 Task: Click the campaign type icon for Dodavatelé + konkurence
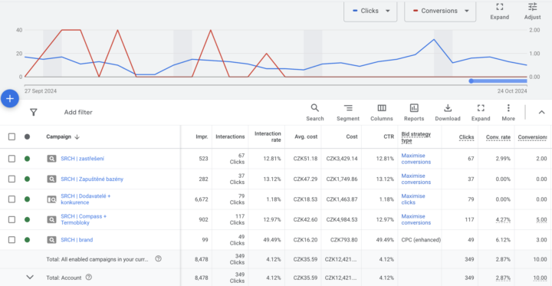(x=51, y=199)
